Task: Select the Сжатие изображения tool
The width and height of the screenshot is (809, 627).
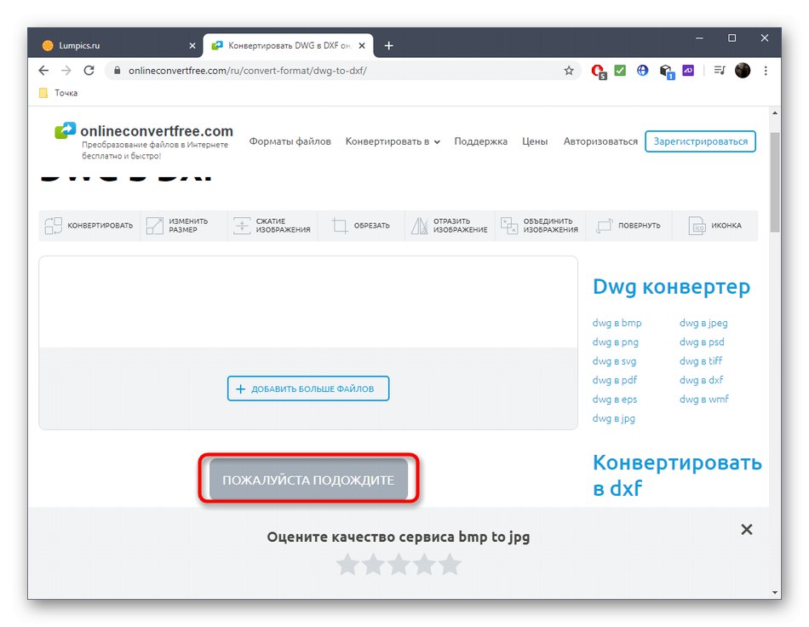Action: [273, 226]
